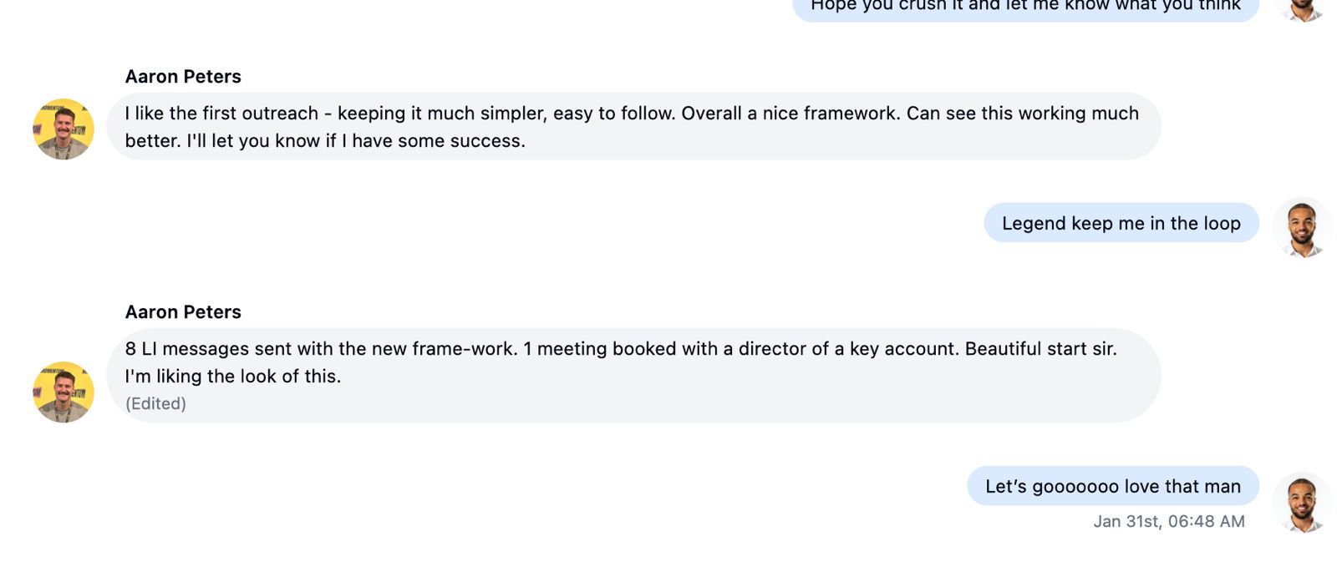This screenshot has height=572, width=1337.
Task: Open Aaron's profile picture beside his first message
Action: (63, 129)
